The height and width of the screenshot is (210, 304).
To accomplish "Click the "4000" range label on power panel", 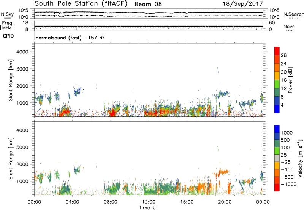I will tap(22, 52).
